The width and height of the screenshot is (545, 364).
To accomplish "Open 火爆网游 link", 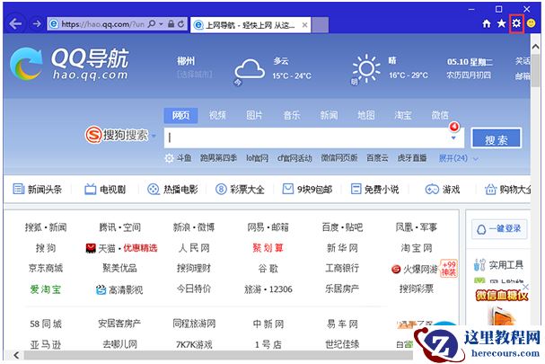I will tap(415, 269).
